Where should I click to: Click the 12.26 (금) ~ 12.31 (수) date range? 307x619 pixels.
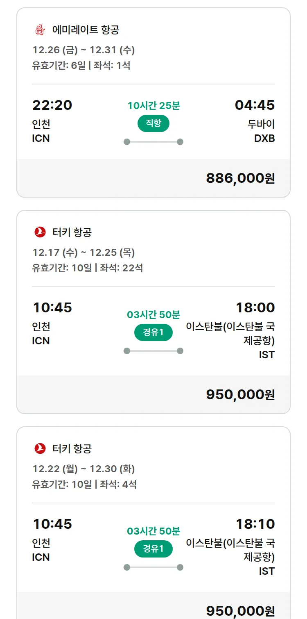click(x=84, y=50)
